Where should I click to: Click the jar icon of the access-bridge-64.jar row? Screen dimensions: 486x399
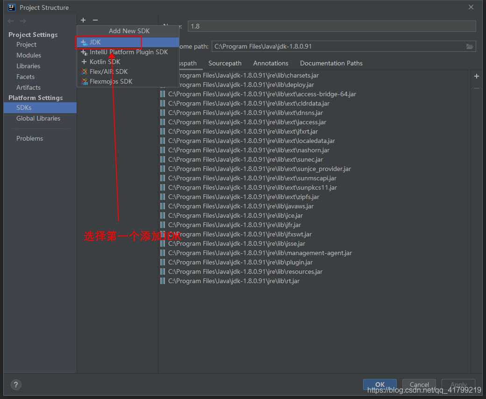pos(163,94)
